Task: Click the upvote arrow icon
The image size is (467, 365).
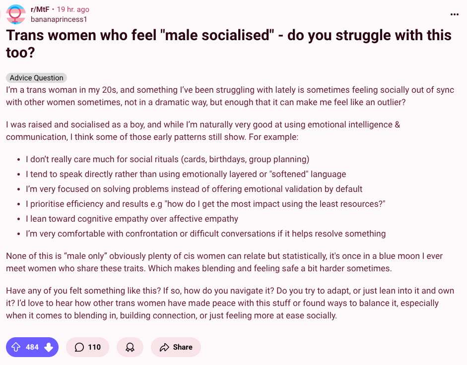Action: click(x=16, y=347)
